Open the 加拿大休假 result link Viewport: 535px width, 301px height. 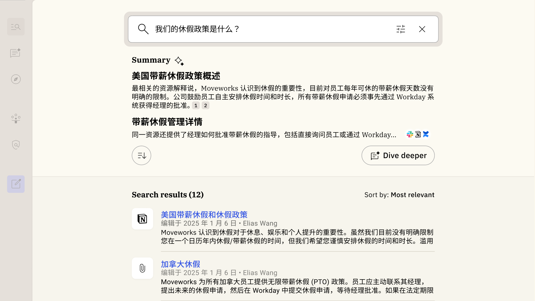pos(180,264)
